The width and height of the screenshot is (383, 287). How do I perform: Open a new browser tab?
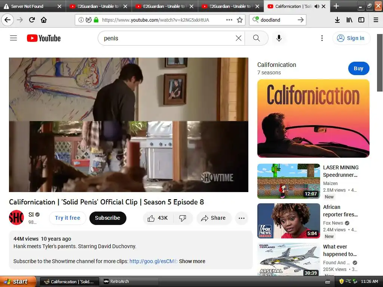pos(336,6)
